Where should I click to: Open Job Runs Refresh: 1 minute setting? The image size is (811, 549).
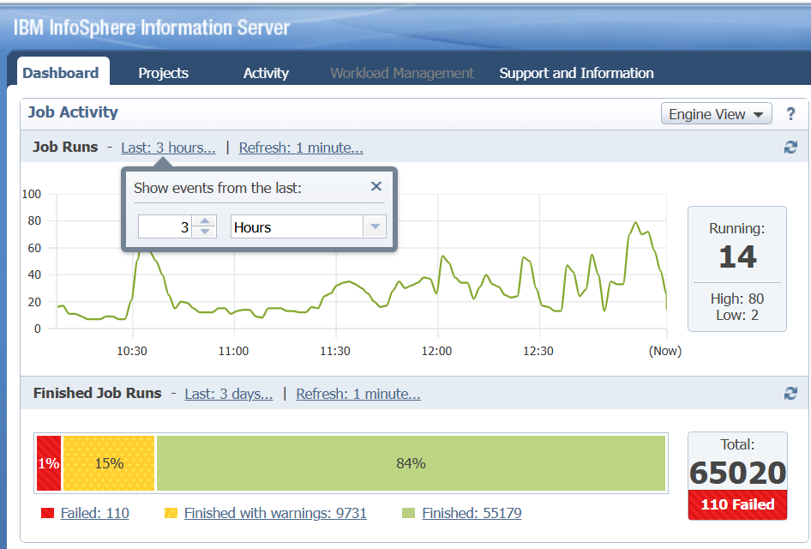[x=301, y=148]
